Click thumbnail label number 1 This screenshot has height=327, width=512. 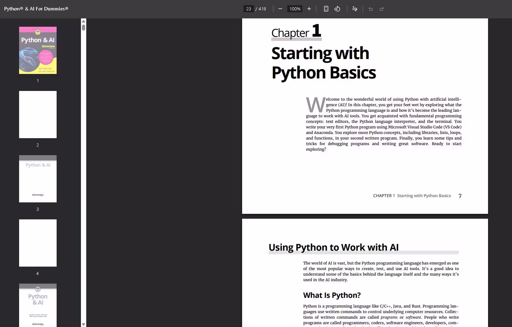(x=38, y=81)
